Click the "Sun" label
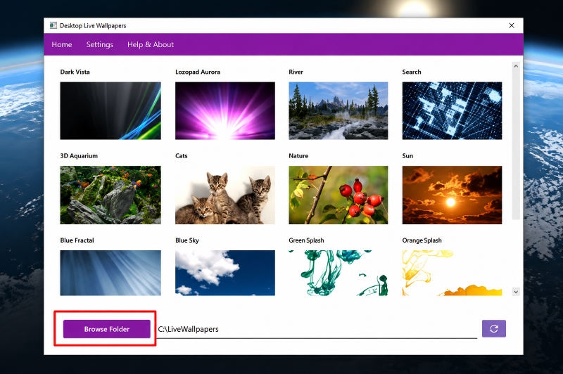Viewport: 563px width, 374px height. tap(407, 155)
